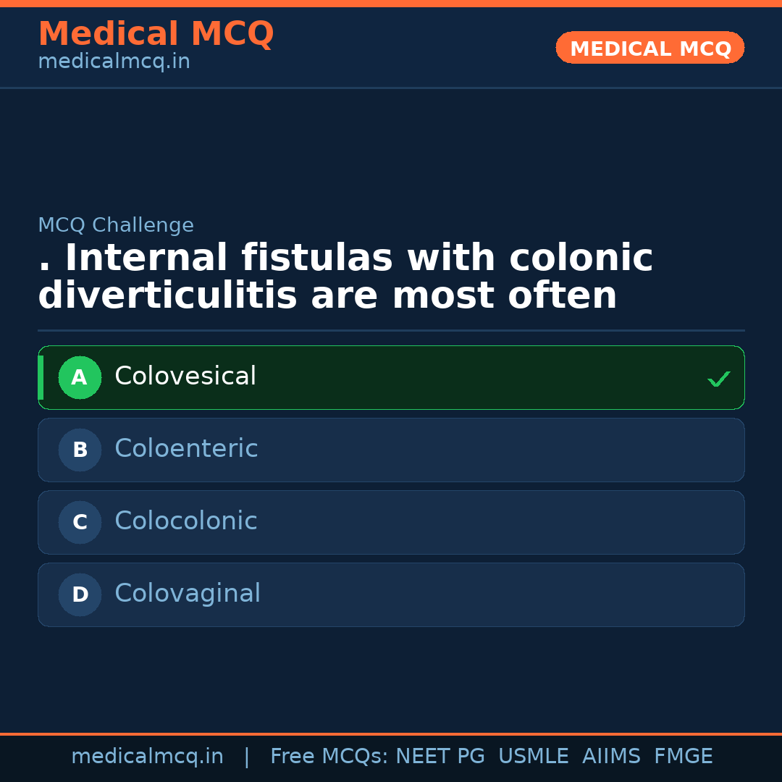Click the MCQ Challenge label
Viewport: 782px width, 782px height.
pos(116,225)
